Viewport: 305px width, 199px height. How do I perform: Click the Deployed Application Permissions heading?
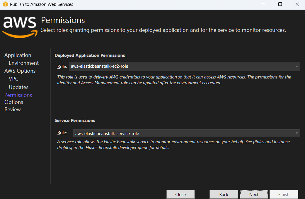(90, 55)
